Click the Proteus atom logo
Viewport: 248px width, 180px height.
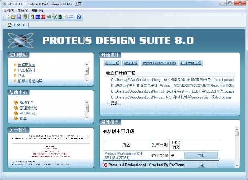[x=21, y=41]
